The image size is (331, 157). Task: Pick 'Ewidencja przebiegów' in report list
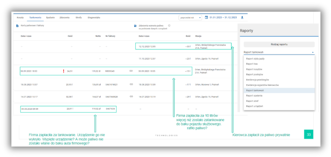pos(257,80)
